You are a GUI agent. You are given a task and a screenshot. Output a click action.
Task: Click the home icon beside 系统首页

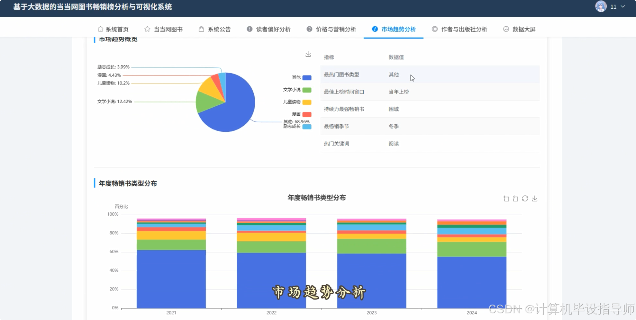pyautogui.click(x=100, y=29)
